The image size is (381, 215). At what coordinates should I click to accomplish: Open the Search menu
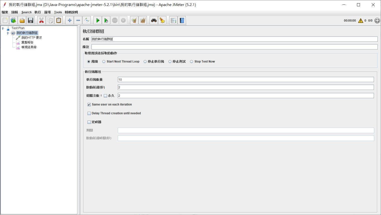pyautogui.click(x=26, y=12)
